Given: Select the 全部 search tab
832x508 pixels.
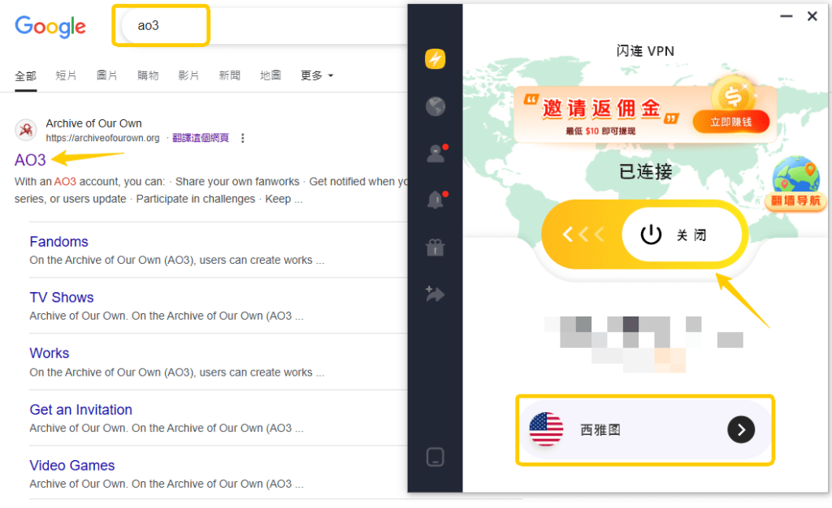Looking at the screenshot, I should point(25,76).
